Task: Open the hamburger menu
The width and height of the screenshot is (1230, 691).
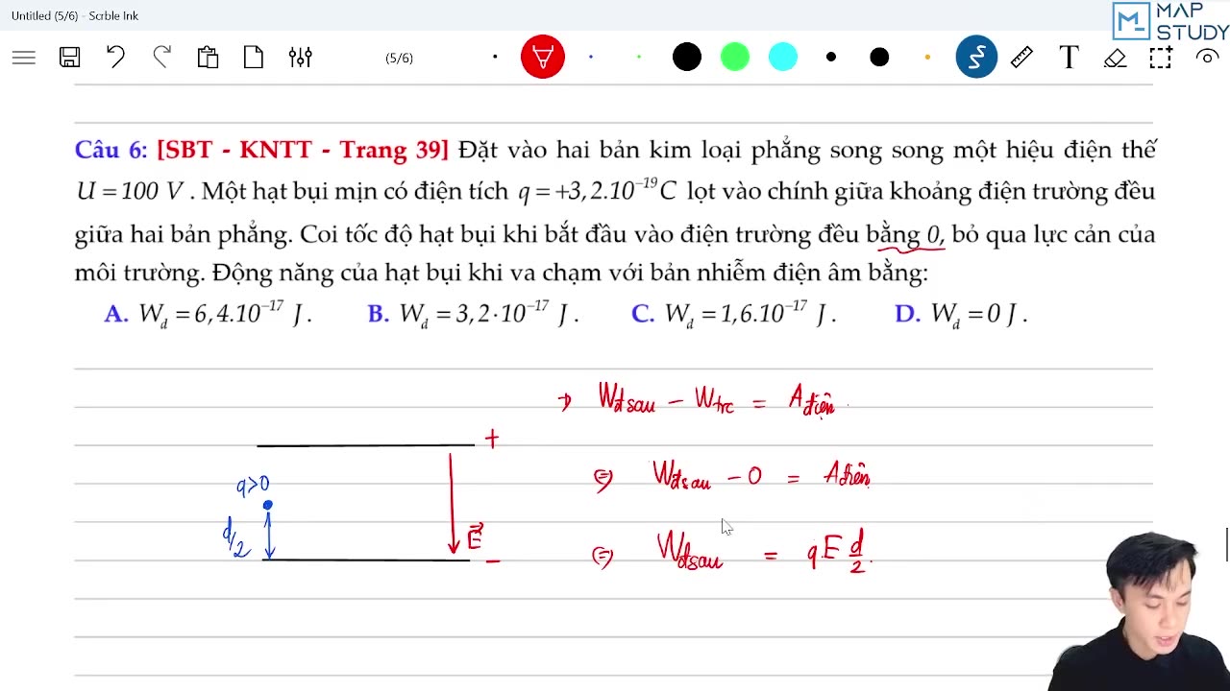Action: [24, 58]
